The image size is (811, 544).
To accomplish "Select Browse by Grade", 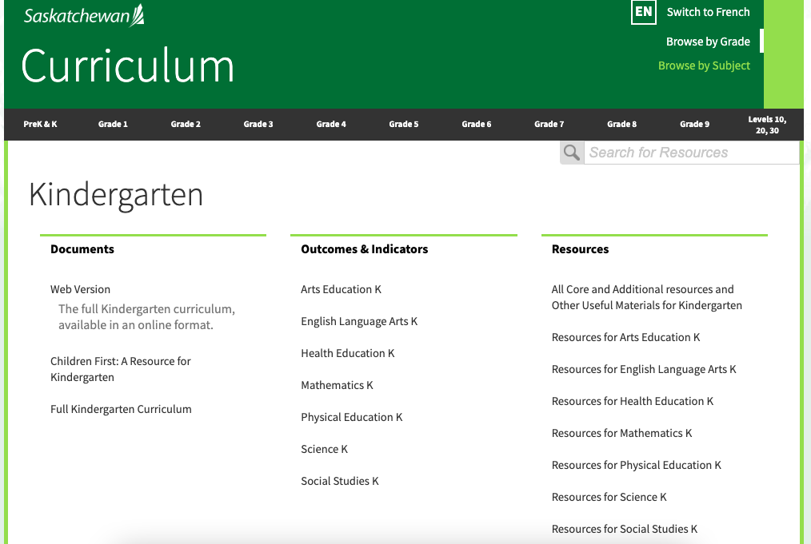I will tap(708, 42).
